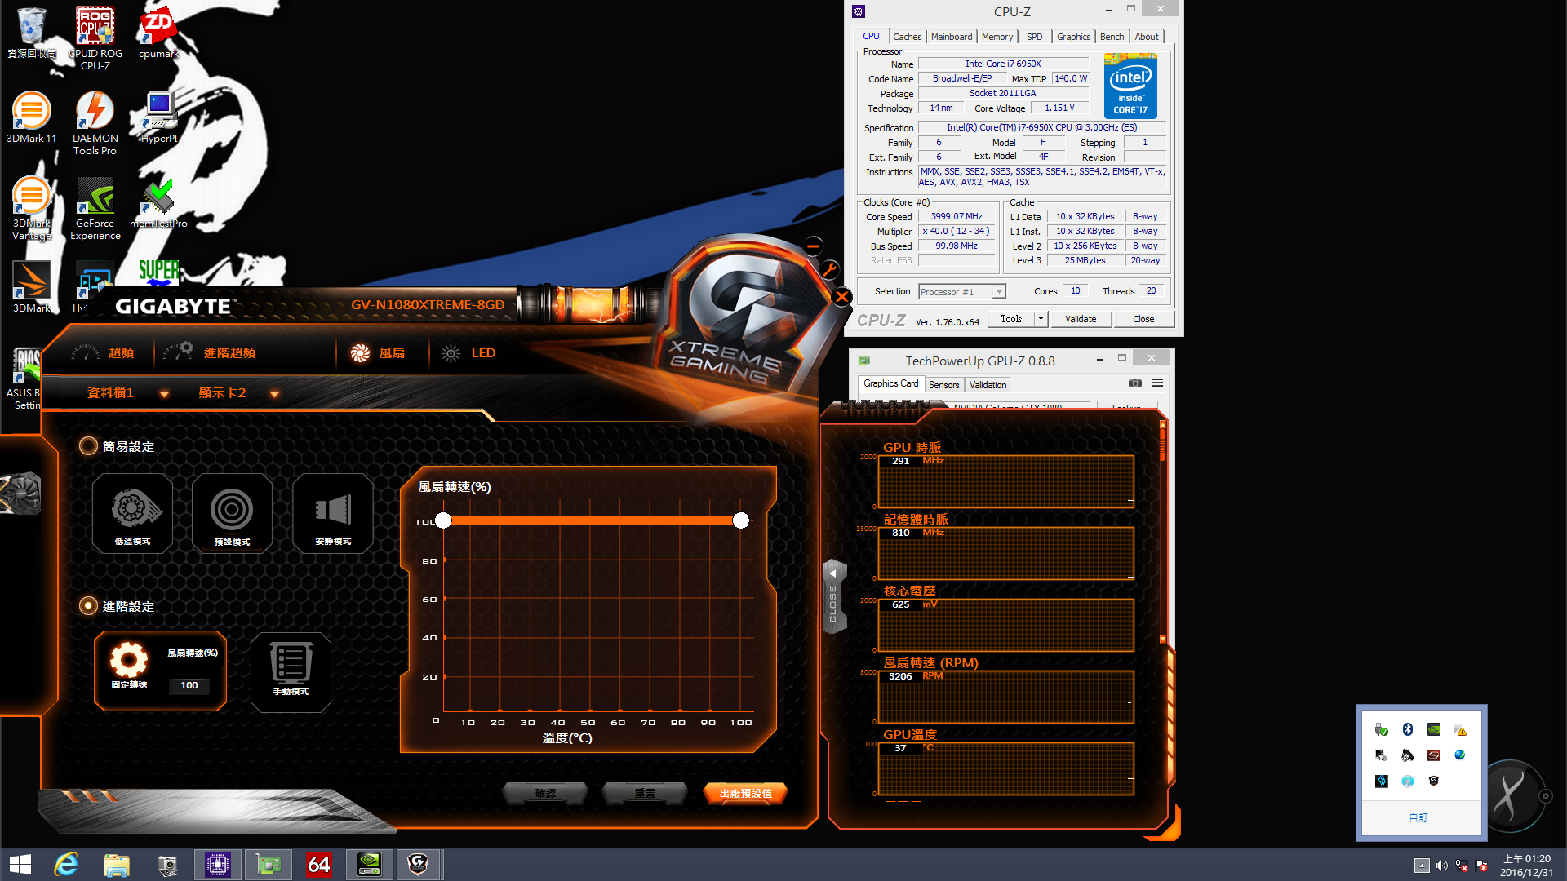Click AIDA64 icon in taskbar
Viewport: 1567px width, 881px height.
[318, 865]
